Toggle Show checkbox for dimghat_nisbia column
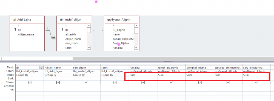 tap(200, 83)
